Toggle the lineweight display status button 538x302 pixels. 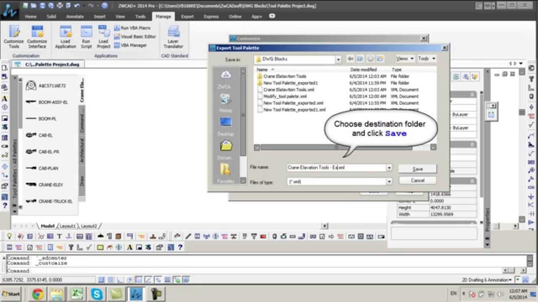coord(168,279)
